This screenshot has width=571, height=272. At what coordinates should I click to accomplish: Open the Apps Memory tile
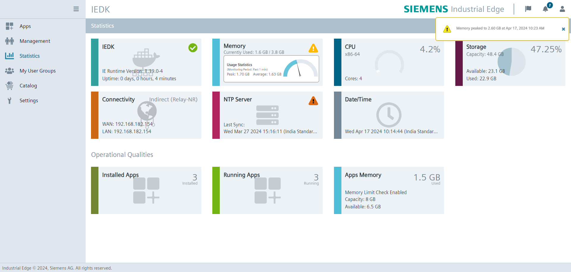(389, 190)
